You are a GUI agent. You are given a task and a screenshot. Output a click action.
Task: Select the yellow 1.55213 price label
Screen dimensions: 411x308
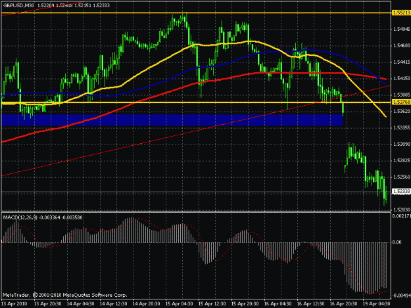(x=401, y=13)
